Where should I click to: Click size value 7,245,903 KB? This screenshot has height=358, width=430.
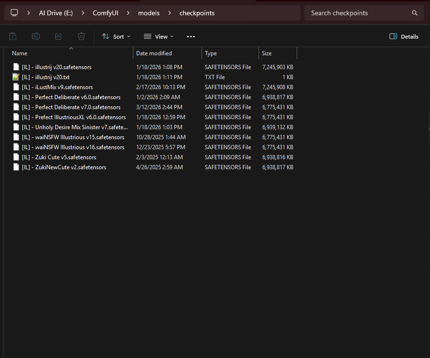point(278,67)
